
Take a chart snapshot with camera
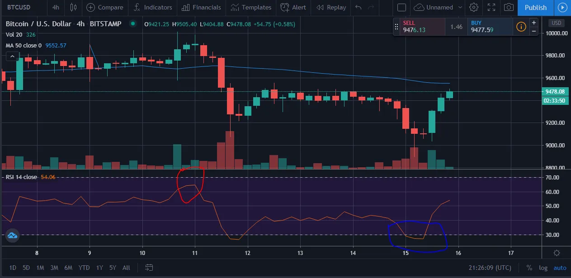(509, 7)
